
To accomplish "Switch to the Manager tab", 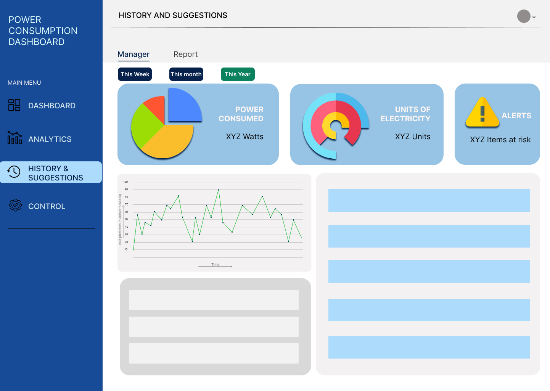I will pyautogui.click(x=133, y=54).
